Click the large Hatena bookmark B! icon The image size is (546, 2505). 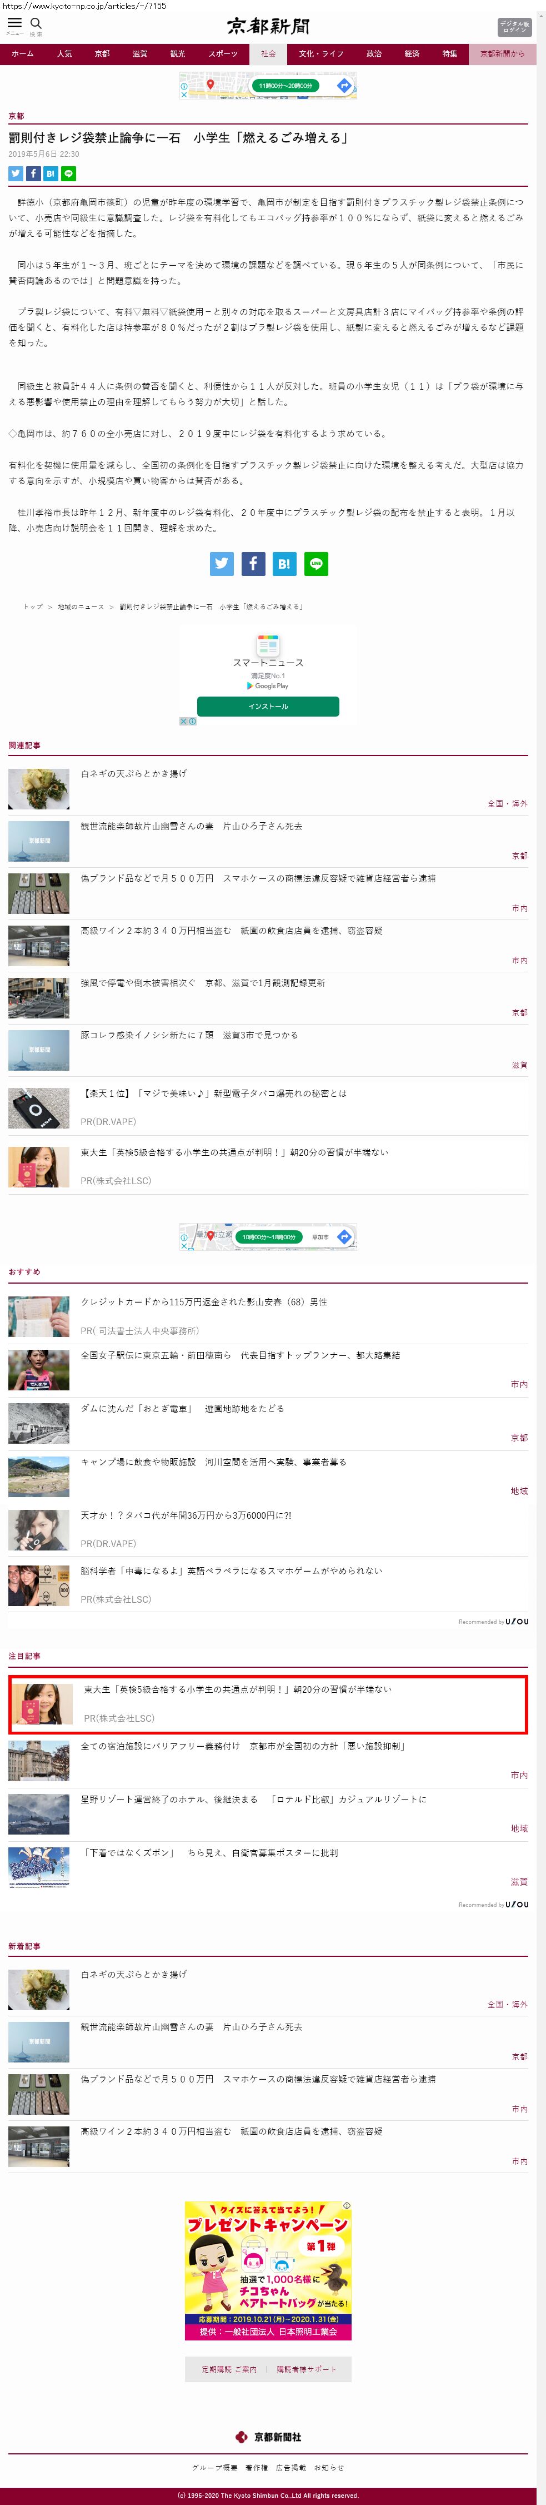pyautogui.click(x=284, y=564)
